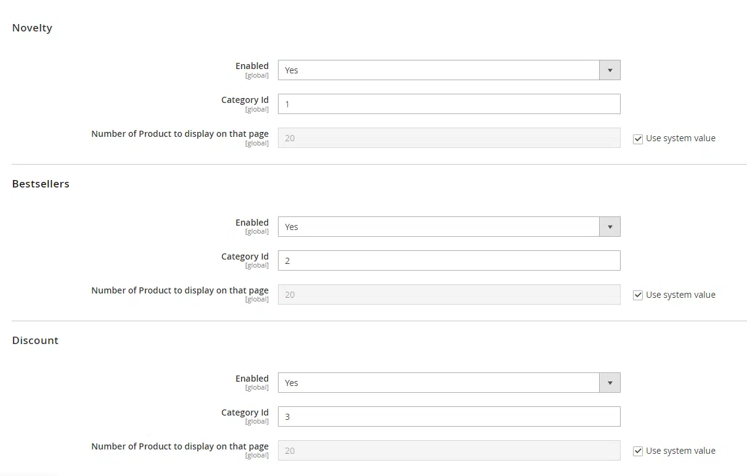This screenshot has height=476, width=747.
Task: Open the Bestsellers Enabled dropdown
Action: 448,226
